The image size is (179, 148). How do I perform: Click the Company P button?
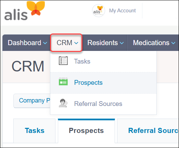32,101
